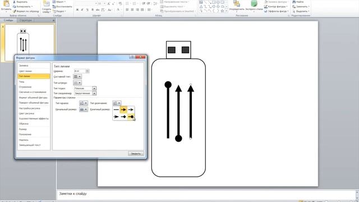The width and height of the screenshot is (359, 202).
Task: Click the center align paragraph icon
Action: (132, 10)
